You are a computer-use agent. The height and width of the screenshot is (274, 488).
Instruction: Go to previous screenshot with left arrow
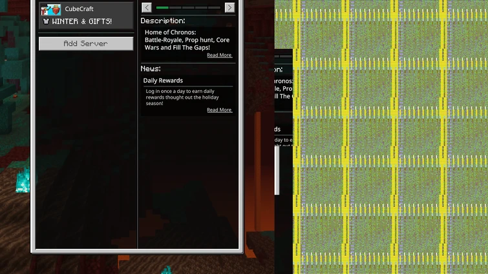(x=147, y=8)
